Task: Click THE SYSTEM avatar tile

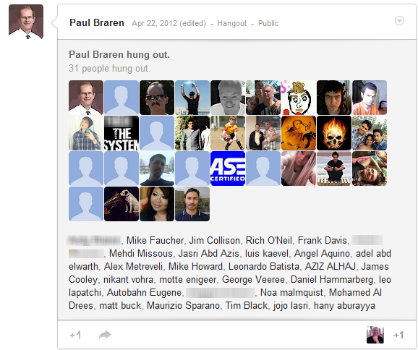Action: pos(121,133)
